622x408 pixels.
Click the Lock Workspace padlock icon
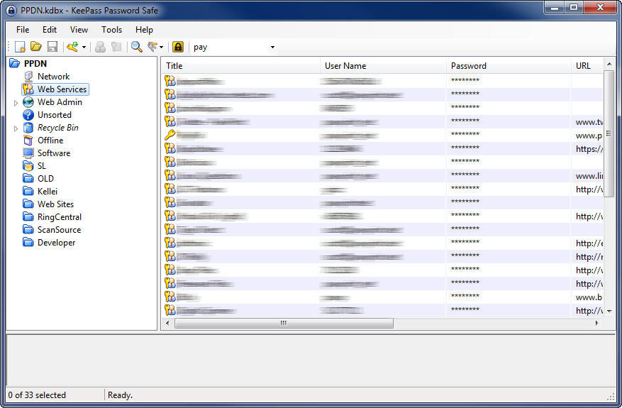tap(178, 47)
